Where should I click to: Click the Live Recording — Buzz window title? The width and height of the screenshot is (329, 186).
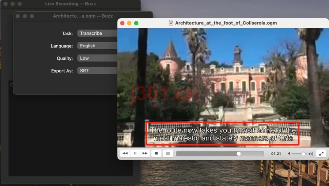click(71, 4)
